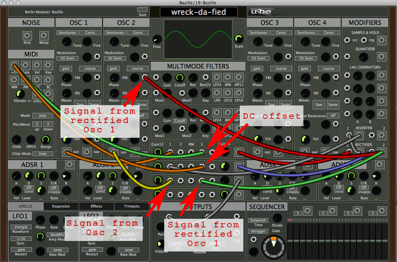
Task: Click OSC 4 Modulation input jack
Action: click(336, 56)
